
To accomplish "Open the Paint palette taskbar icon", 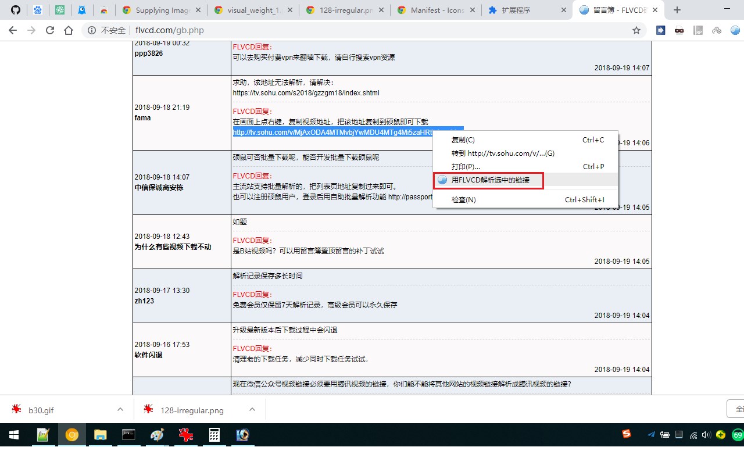I will click(157, 435).
